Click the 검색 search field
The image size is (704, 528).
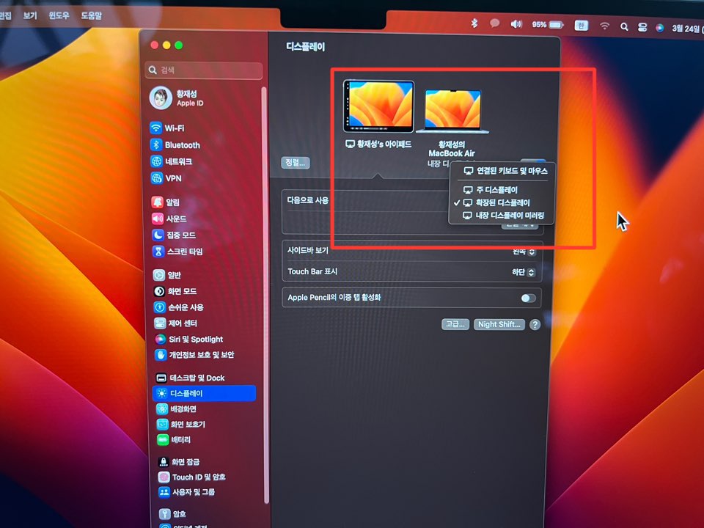point(204,70)
